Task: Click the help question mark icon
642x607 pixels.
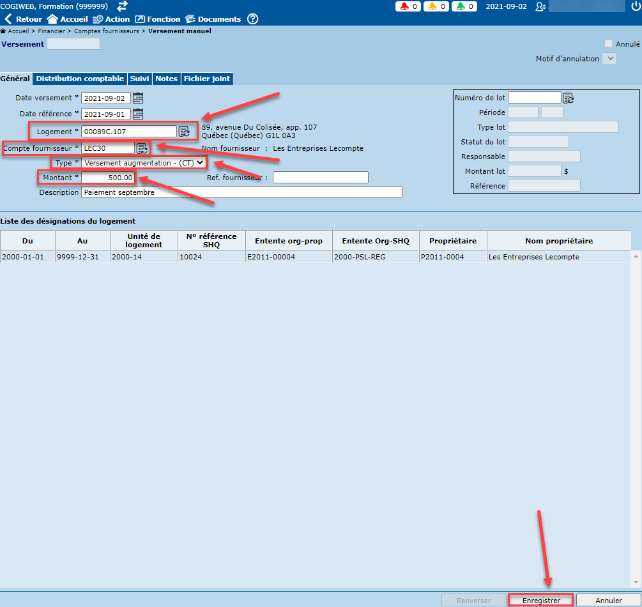Action: (253, 19)
